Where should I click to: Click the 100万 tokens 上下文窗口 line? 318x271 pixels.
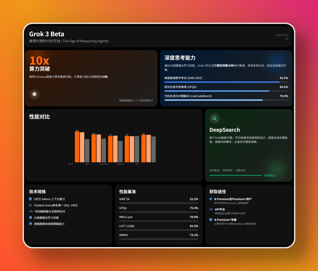click(x=49, y=199)
